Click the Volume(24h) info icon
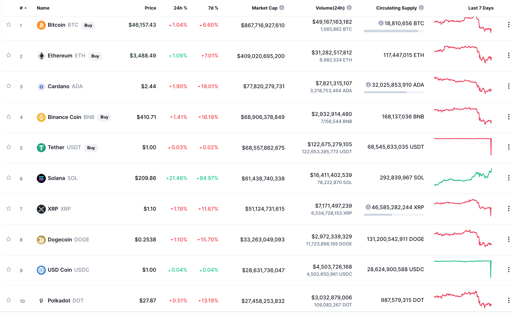This screenshot has height=313, width=513. [x=349, y=8]
